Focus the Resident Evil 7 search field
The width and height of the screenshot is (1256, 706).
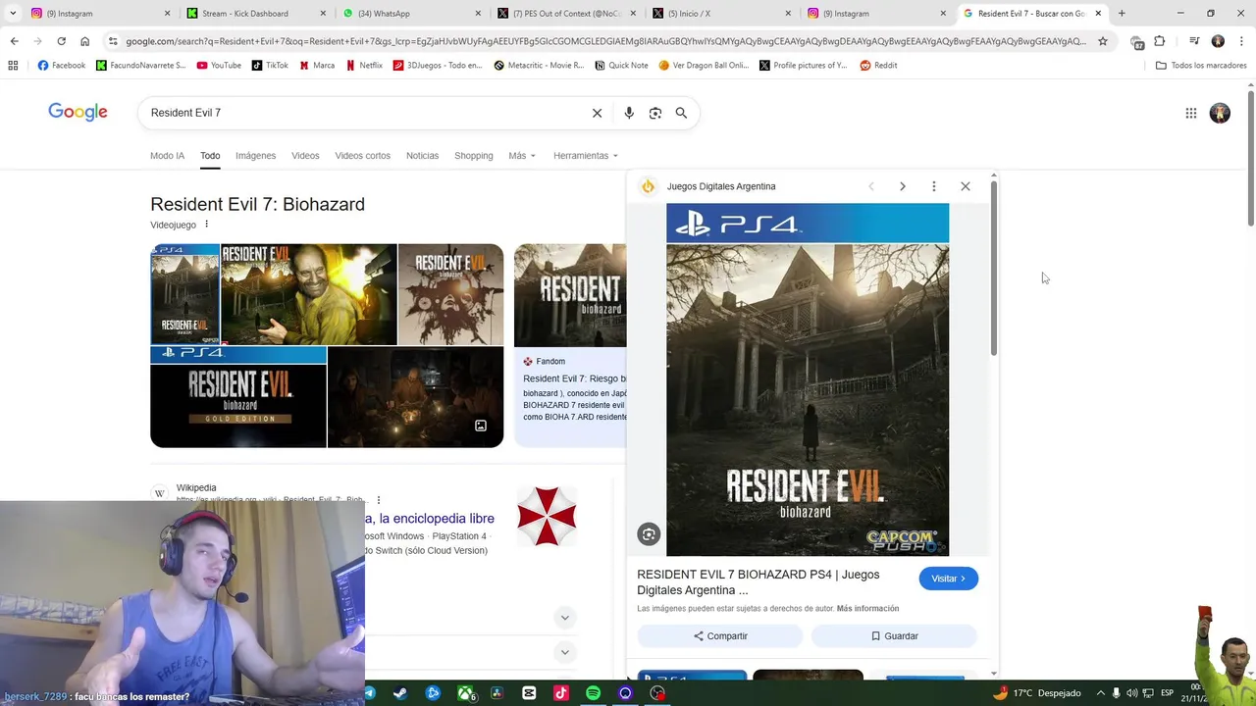click(x=363, y=113)
